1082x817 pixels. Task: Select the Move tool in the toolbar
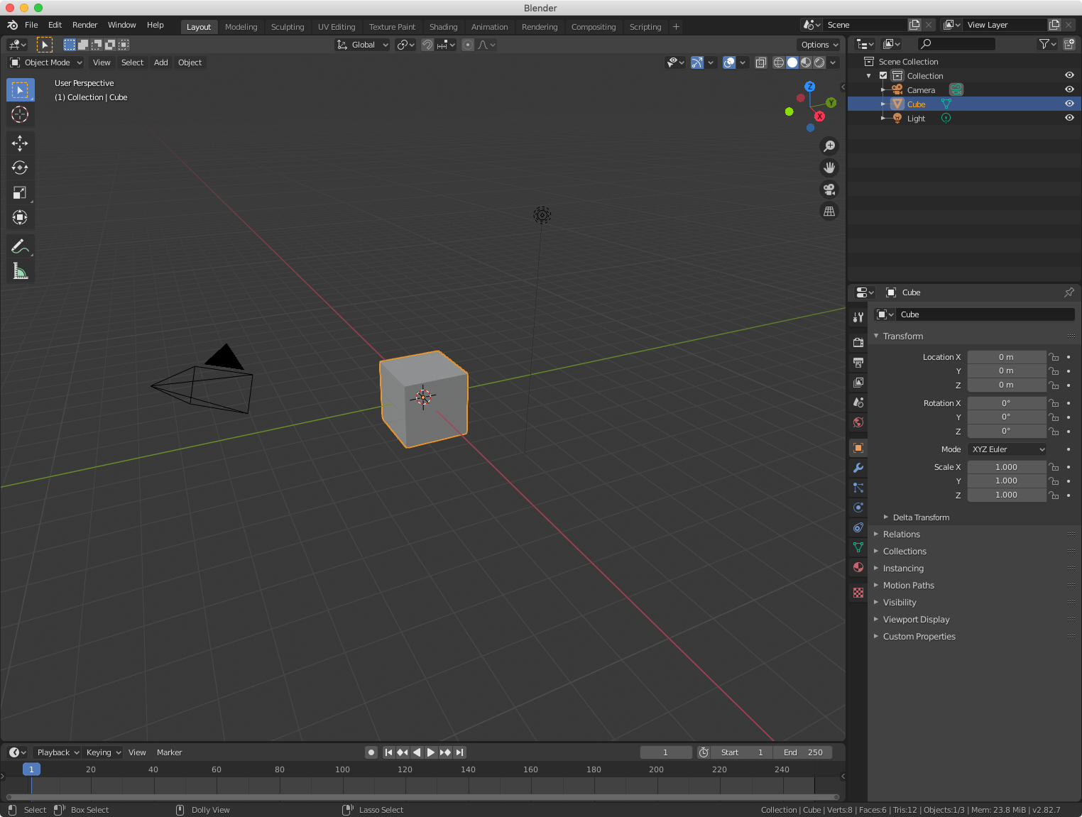20,143
